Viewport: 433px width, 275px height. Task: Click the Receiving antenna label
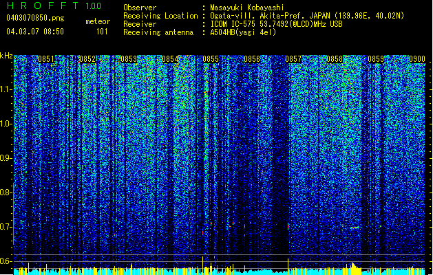[158, 32]
